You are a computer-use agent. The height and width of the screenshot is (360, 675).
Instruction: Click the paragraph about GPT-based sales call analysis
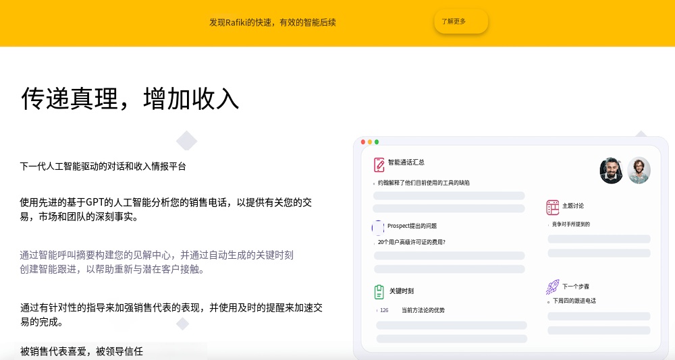(x=166, y=210)
